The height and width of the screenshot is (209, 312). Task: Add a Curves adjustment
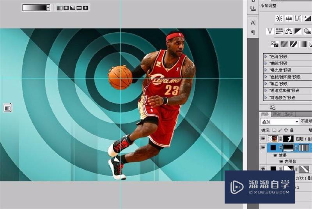click(298, 18)
